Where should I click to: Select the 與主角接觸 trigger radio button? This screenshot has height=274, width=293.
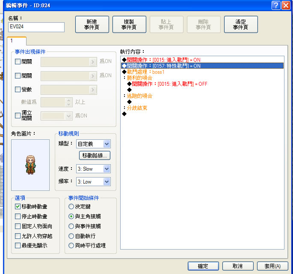71,216
